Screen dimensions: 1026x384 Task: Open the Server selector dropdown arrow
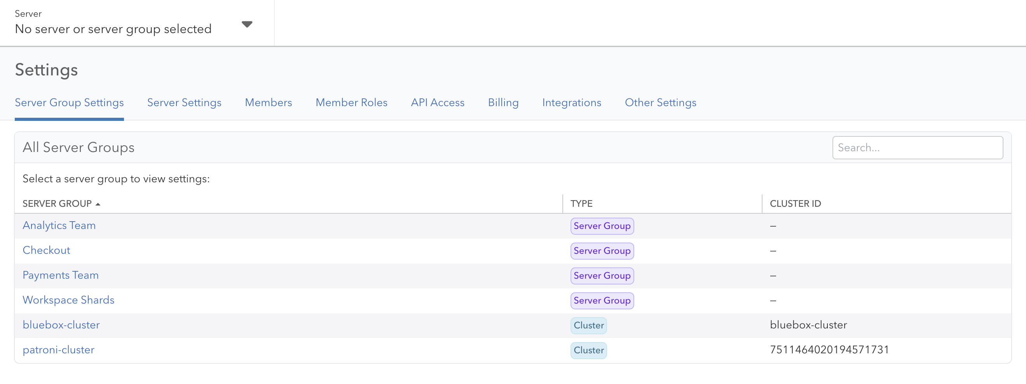[x=247, y=24]
